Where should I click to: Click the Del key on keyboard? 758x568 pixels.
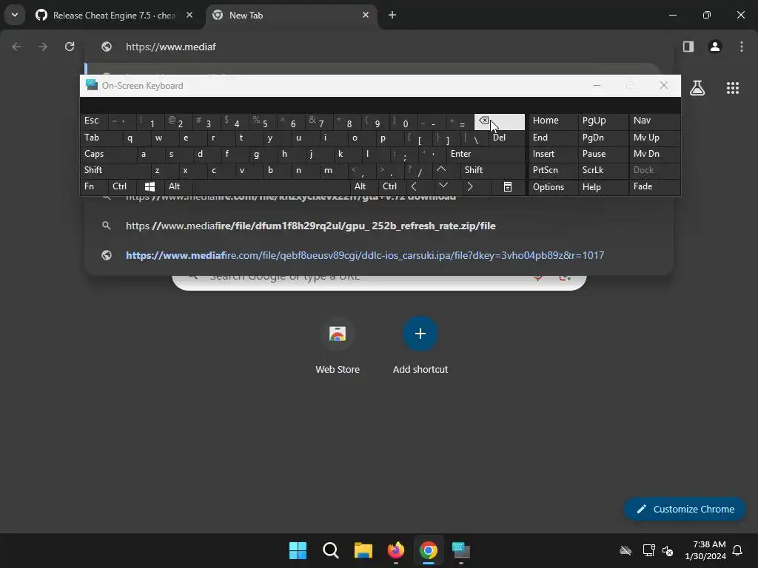[506, 138]
